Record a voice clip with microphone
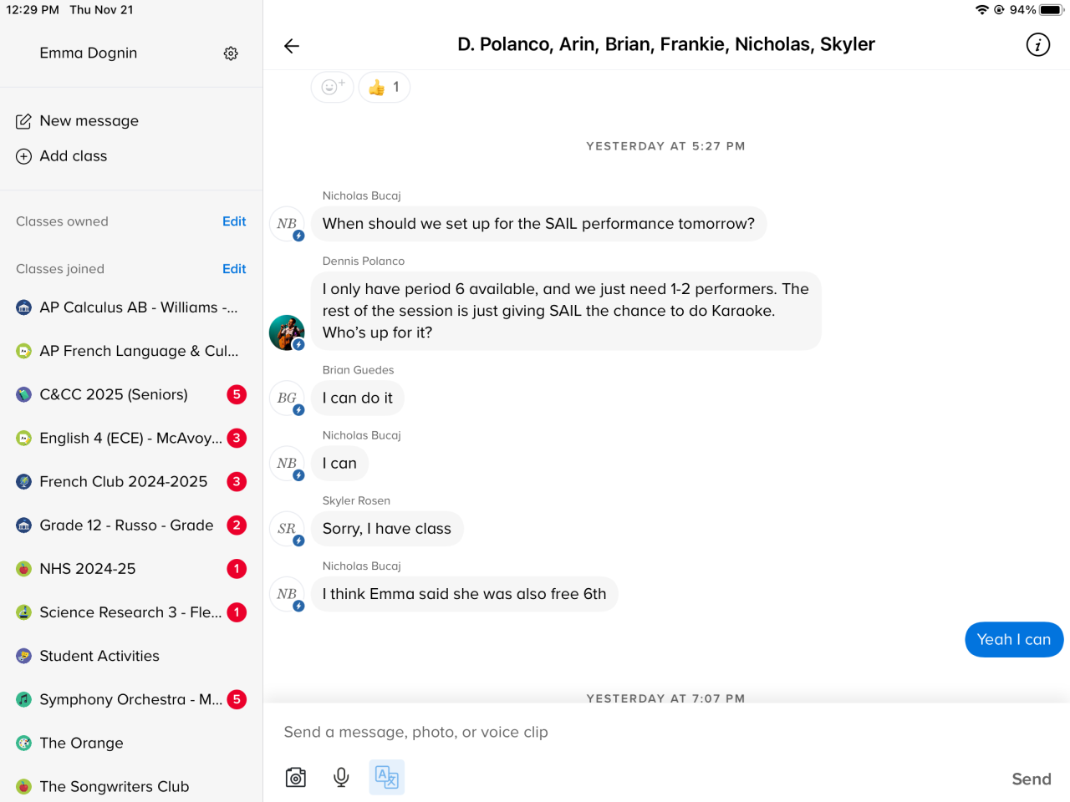The height and width of the screenshot is (802, 1070). point(341,778)
